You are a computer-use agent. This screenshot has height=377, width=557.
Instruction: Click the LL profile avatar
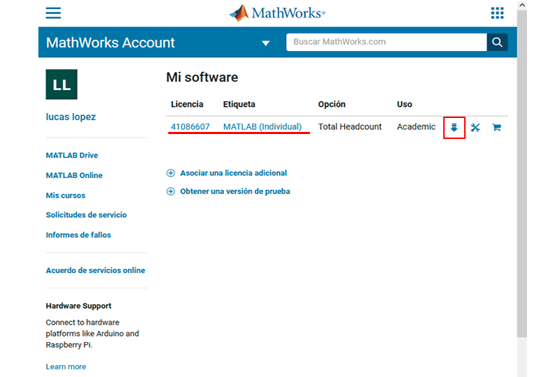tap(61, 84)
